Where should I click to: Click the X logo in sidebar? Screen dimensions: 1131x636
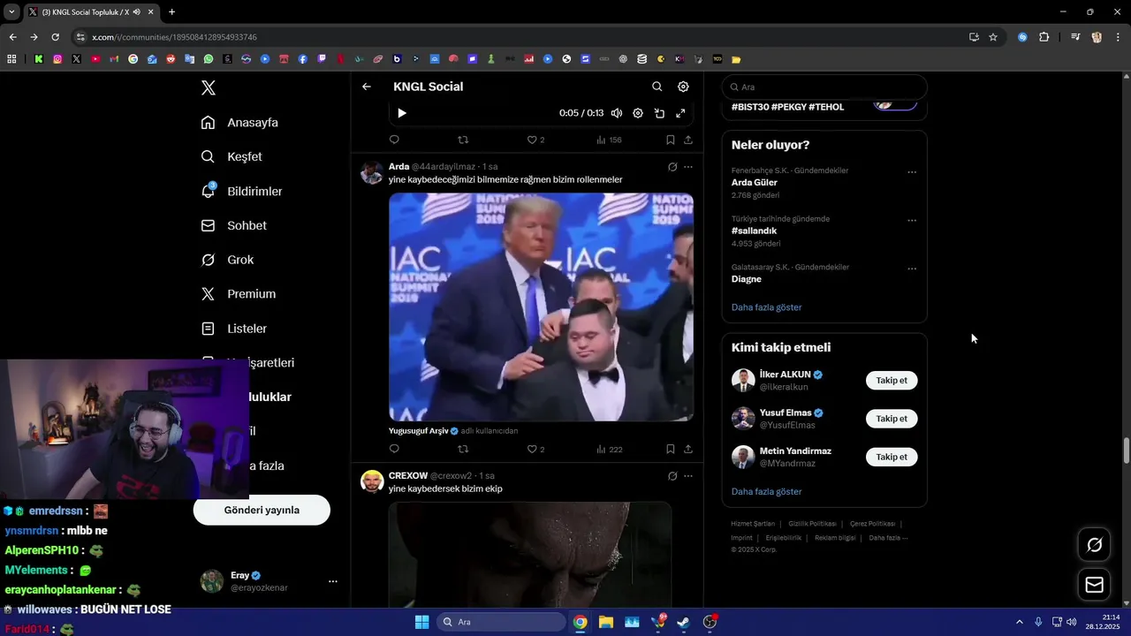pos(209,87)
